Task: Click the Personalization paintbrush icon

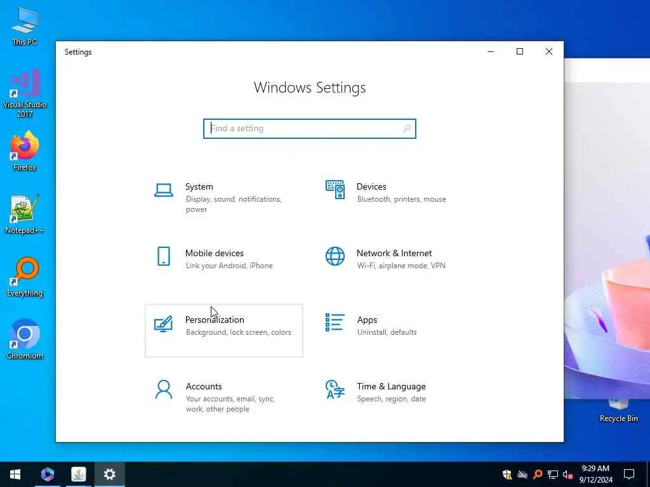Action: coord(163,324)
